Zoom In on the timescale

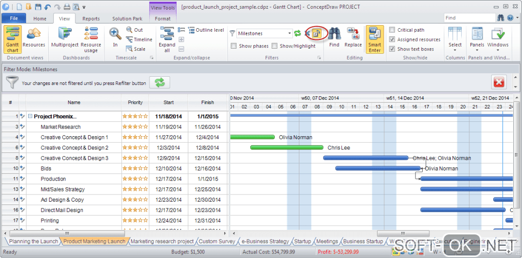click(x=115, y=37)
